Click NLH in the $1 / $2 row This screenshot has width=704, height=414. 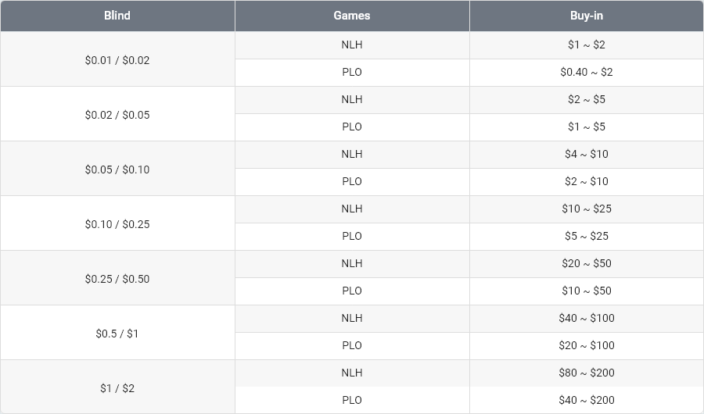pos(352,373)
